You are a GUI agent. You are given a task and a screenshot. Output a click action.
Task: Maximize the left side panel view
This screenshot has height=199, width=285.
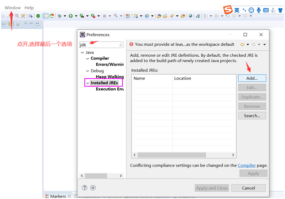point(37,24)
